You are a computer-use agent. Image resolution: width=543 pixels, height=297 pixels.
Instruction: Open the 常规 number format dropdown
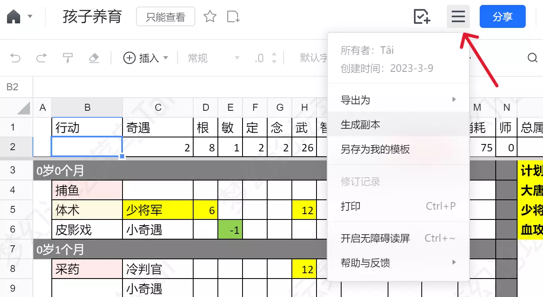pos(214,58)
